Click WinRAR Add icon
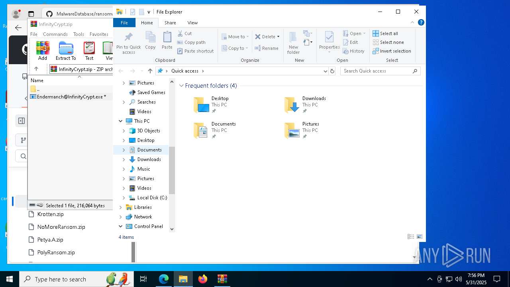This screenshot has width=510, height=287. [x=43, y=51]
